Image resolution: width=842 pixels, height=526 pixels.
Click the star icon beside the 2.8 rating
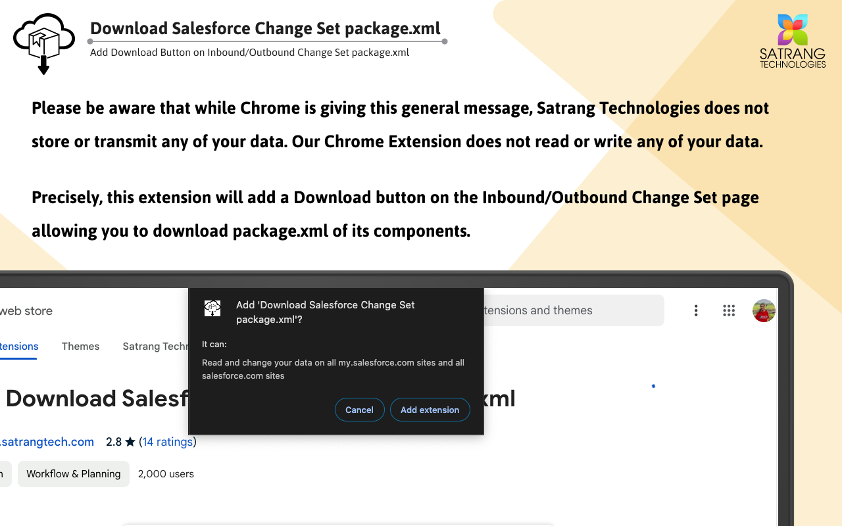click(x=129, y=442)
